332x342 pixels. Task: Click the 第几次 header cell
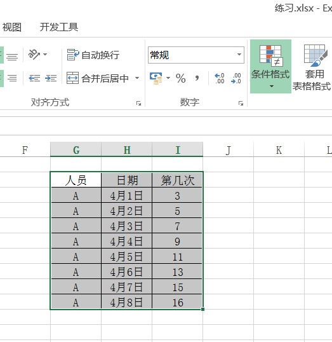click(x=178, y=180)
